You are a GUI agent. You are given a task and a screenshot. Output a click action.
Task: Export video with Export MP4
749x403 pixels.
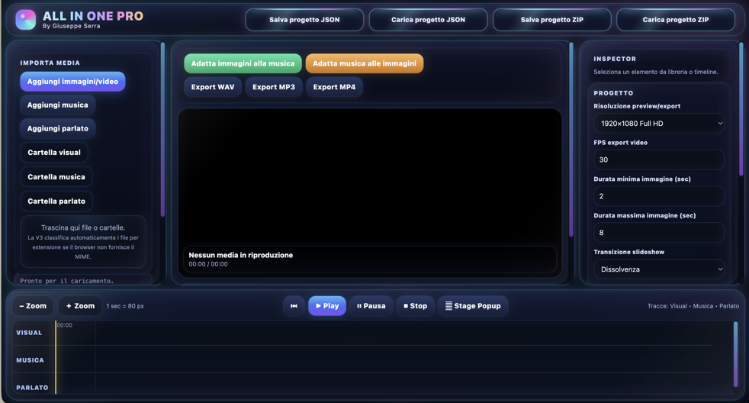pos(334,87)
